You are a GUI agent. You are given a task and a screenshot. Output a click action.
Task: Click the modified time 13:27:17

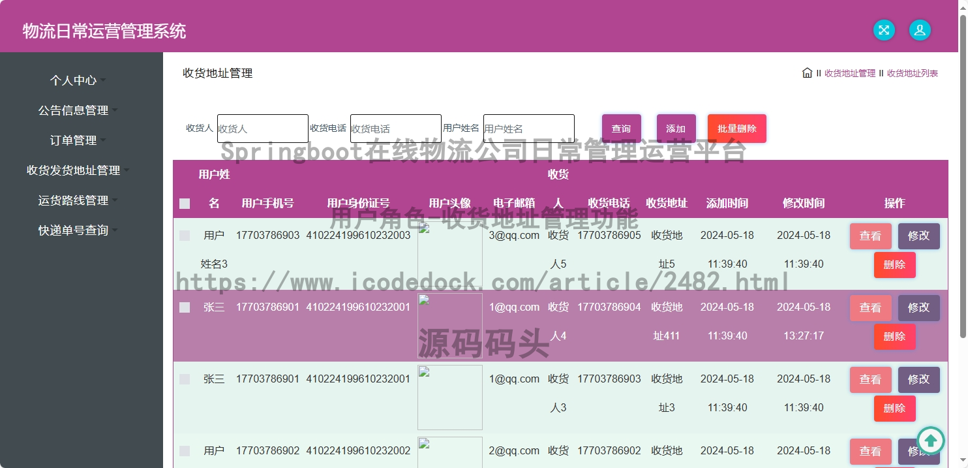804,335
